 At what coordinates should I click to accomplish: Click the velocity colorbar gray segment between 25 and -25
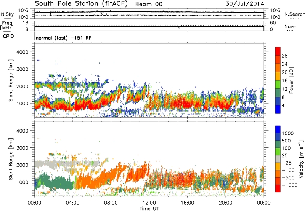click(278, 159)
